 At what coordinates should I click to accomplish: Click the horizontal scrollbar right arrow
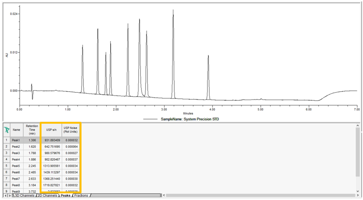click(358, 196)
